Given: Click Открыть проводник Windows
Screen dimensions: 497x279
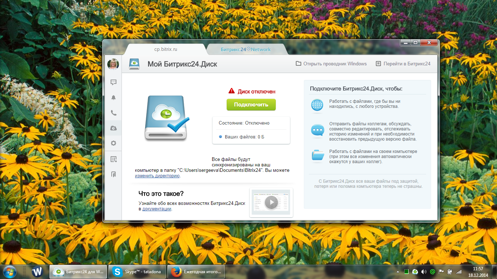Looking at the screenshot, I should click(x=331, y=64).
